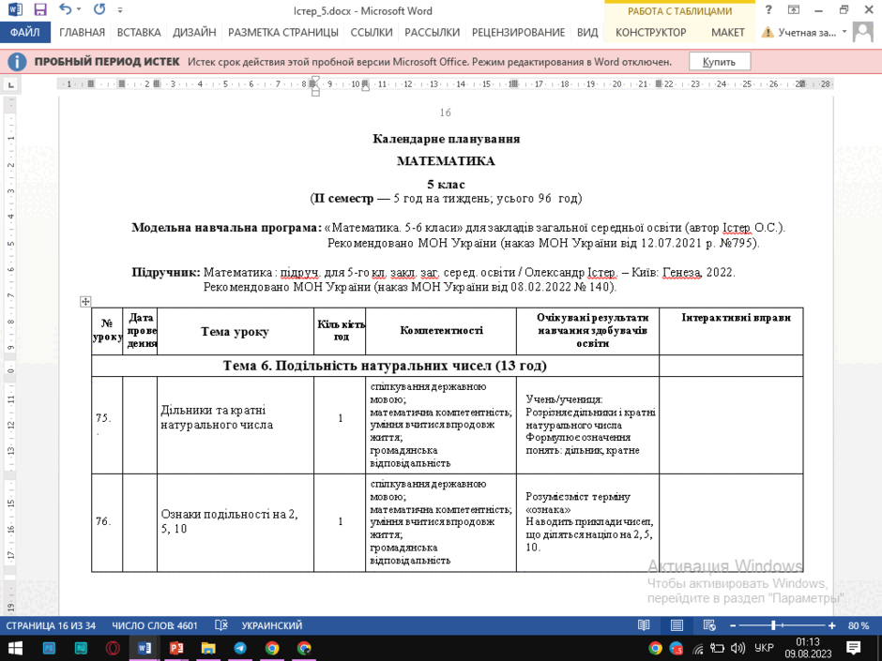Click the Word application icon in title bar
This screenshot has height=661, width=882.
[15, 9]
